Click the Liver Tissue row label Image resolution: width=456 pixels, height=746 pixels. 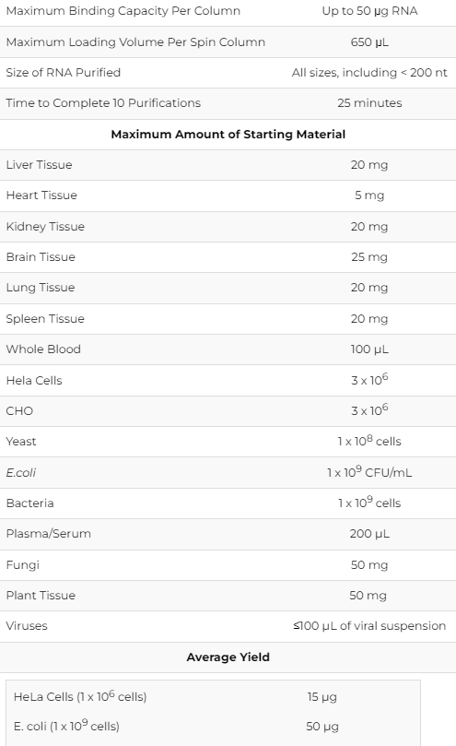[x=39, y=165]
